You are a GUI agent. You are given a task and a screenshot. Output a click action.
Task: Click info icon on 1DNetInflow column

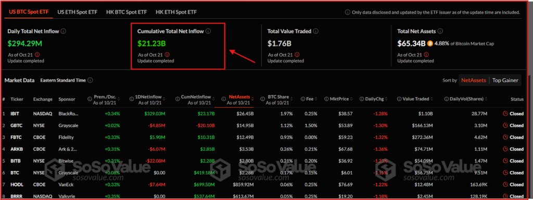[x=132, y=99]
